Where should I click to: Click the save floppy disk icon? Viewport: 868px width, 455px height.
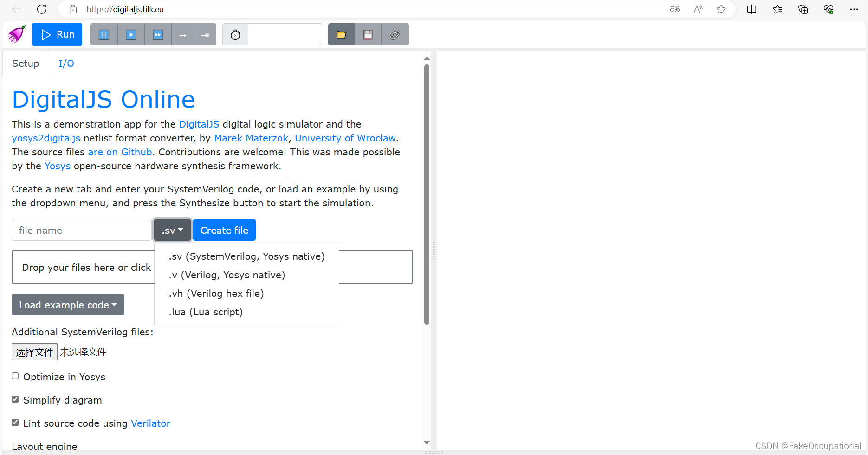(368, 34)
